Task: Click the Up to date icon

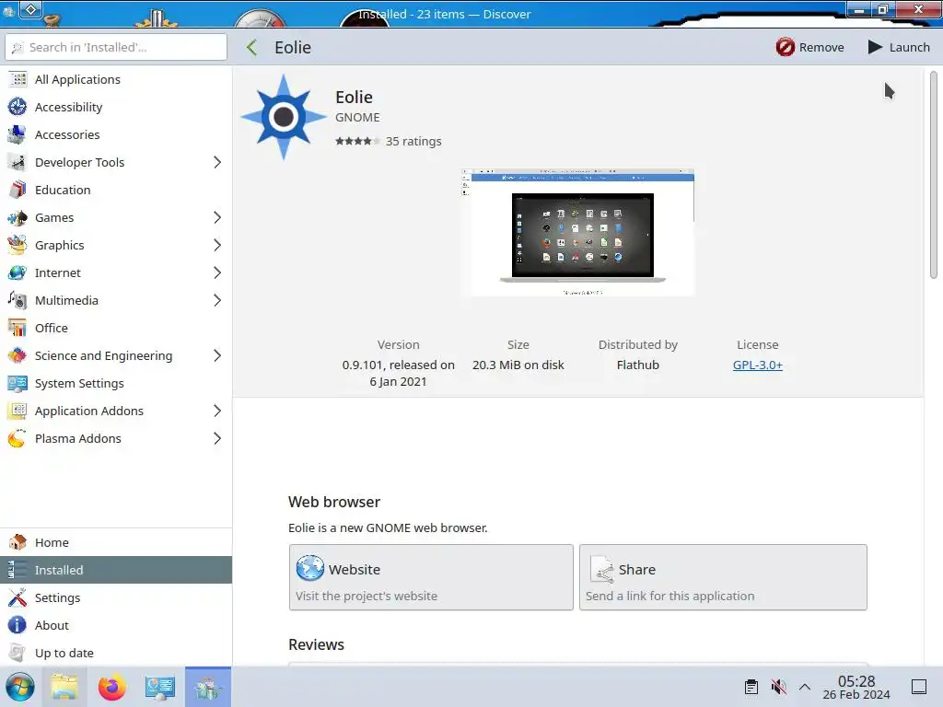Action: point(17,653)
